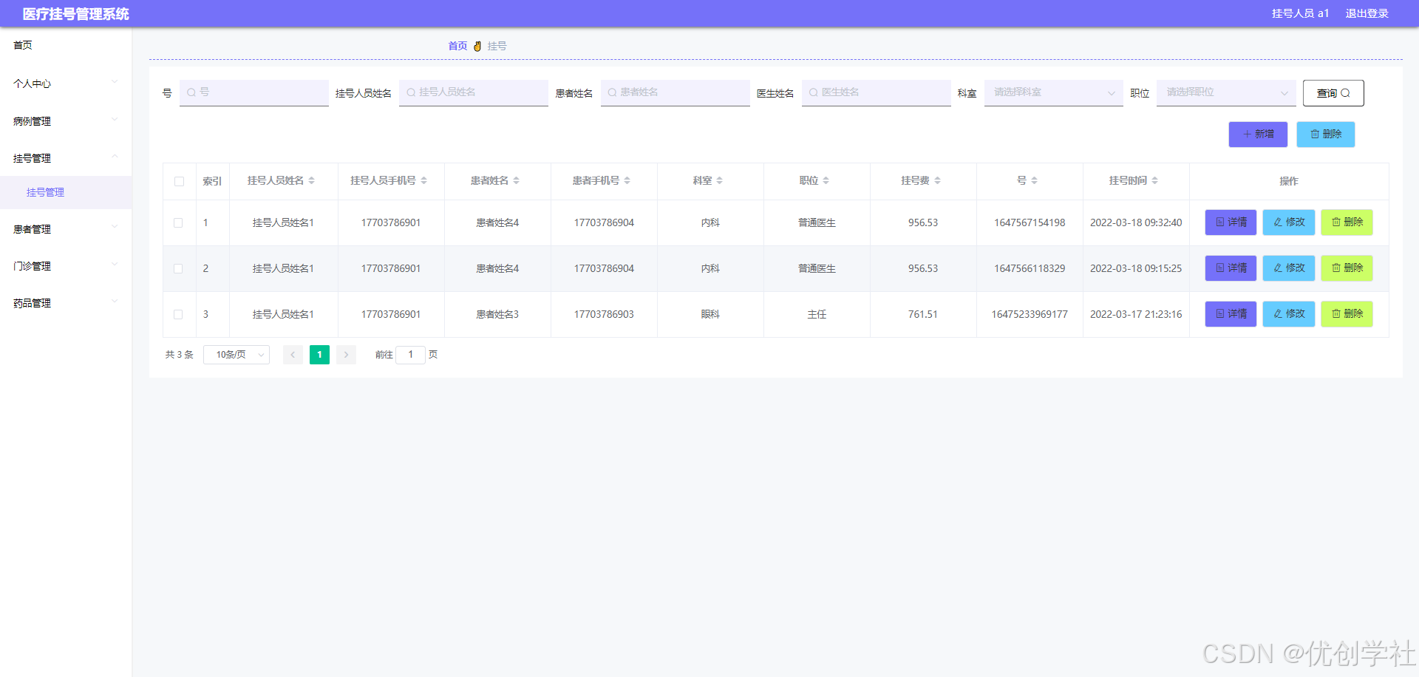Click search icon in 医生姓名 input
1419x677 pixels.
tap(813, 92)
